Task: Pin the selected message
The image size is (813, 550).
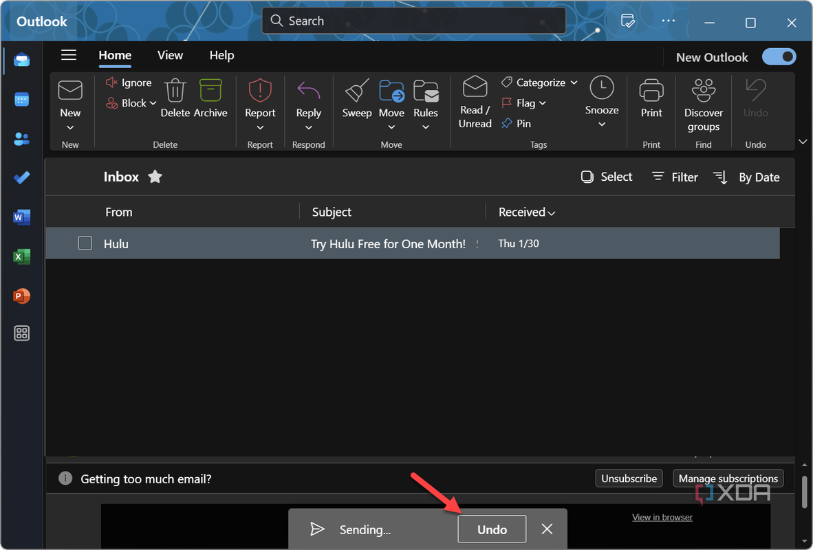Action: click(517, 123)
